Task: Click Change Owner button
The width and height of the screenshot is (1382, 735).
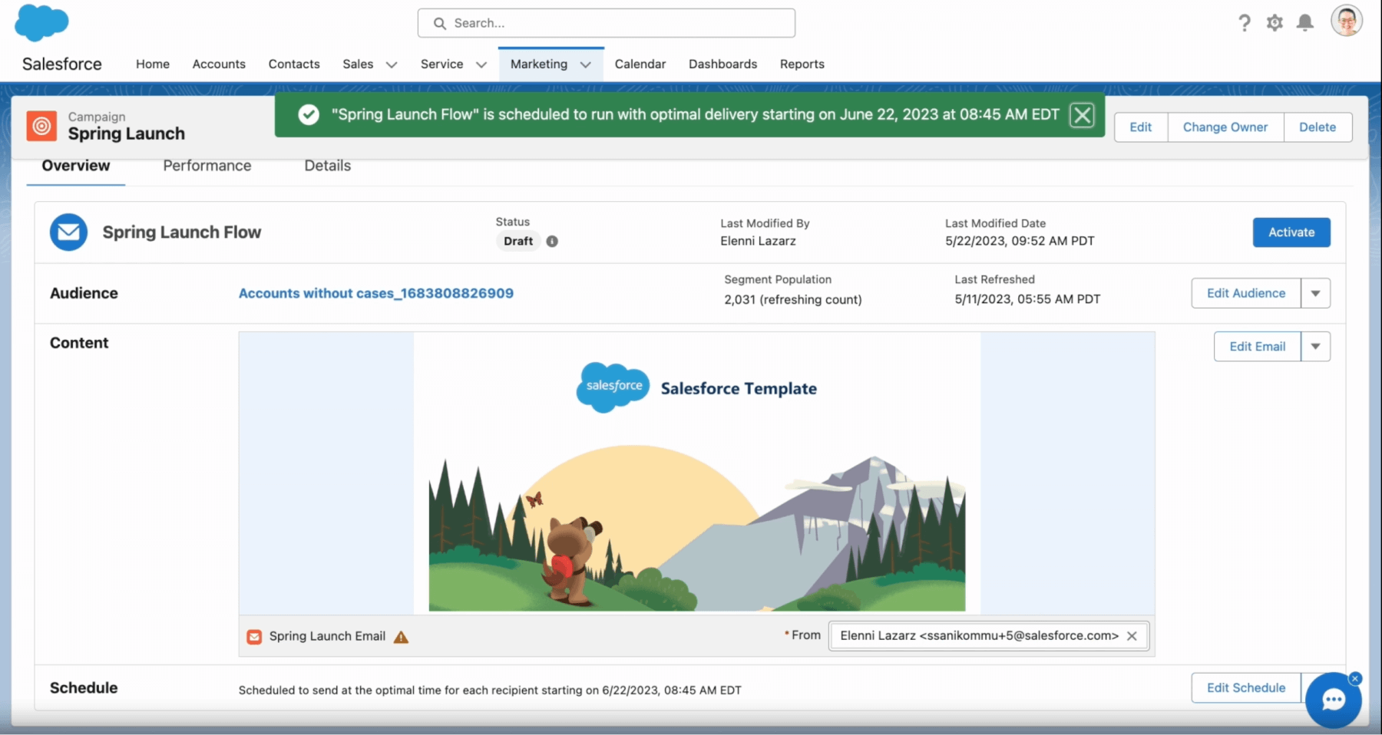Action: [1225, 127]
